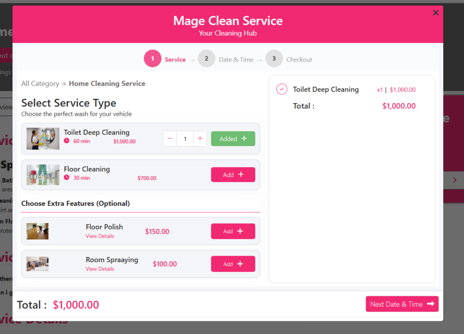Add Floor Cleaning to the booking

[x=233, y=175]
